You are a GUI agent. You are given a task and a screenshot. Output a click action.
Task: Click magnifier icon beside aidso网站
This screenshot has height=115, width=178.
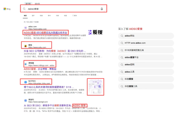pos(122,36)
